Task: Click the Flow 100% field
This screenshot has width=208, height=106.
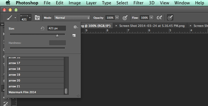Action: coord(144,18)
